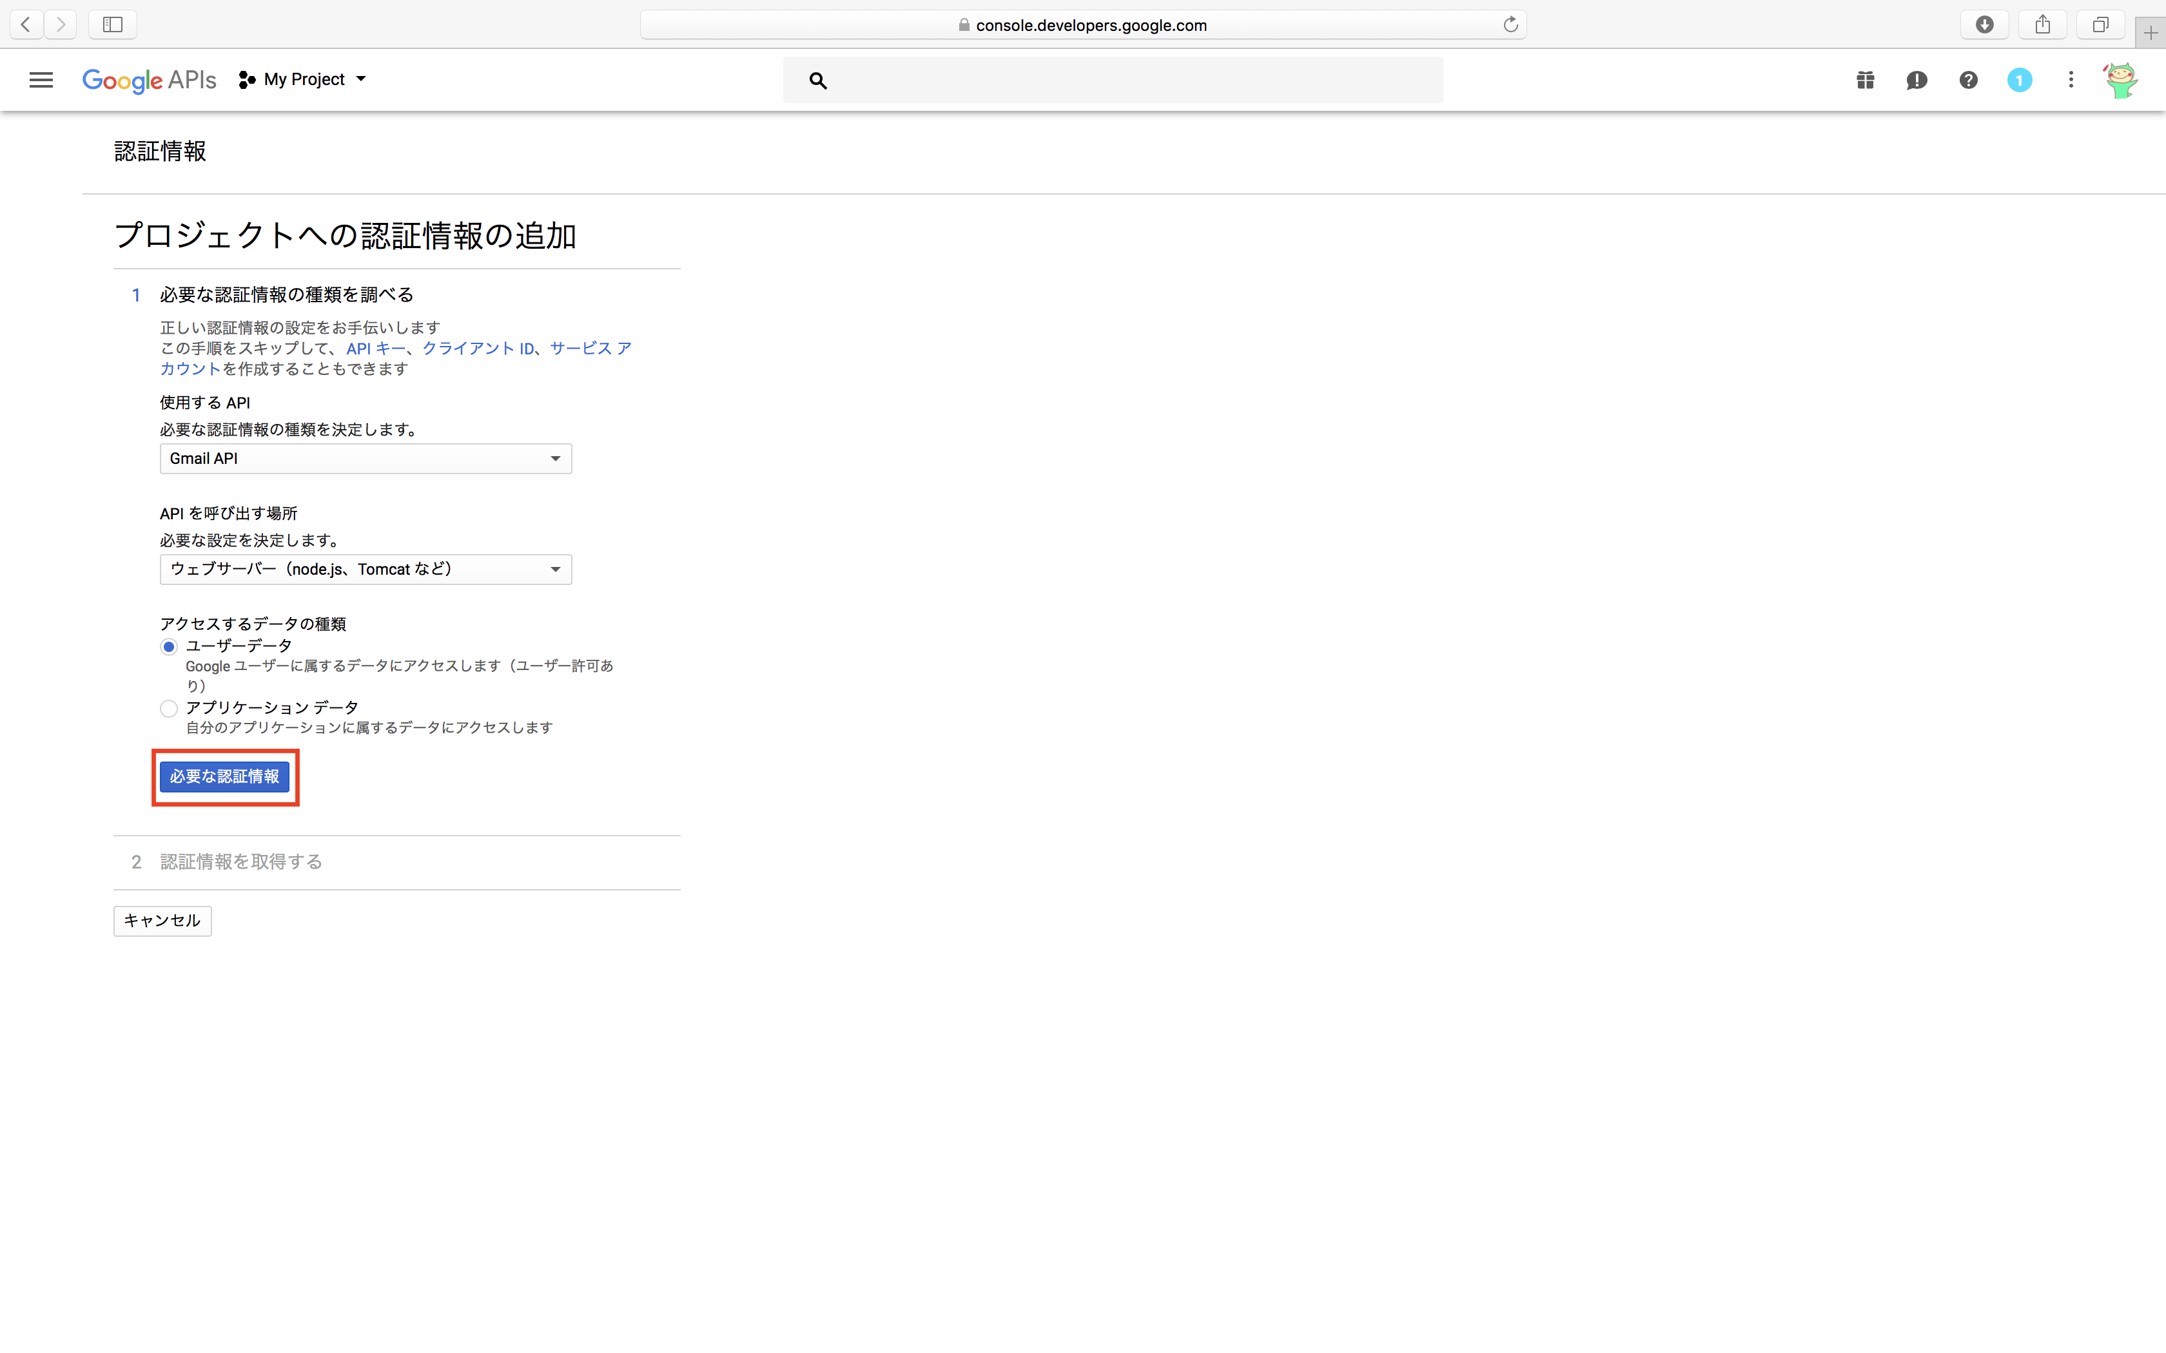Click the API を呼び出す場所 label

(228, 513)
